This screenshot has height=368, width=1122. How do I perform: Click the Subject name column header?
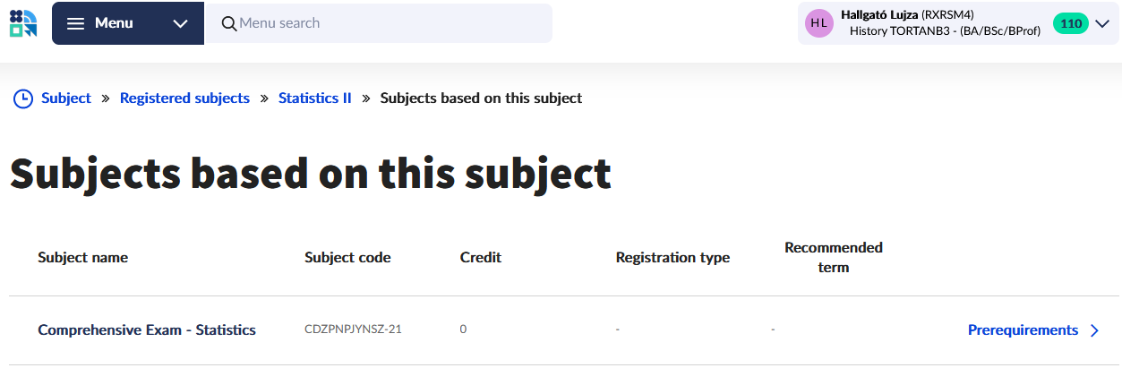tap(82, 258)
